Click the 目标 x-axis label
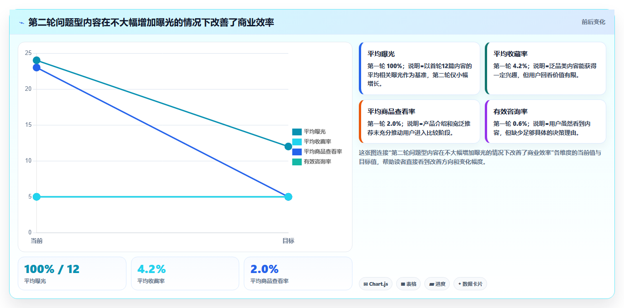624x308 pixels. pyautogui.click(x=288, y=241)
